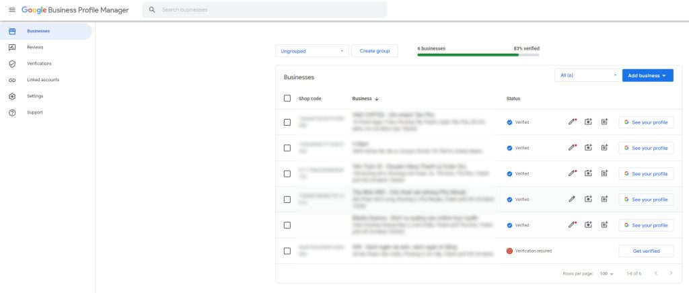
Task: Create a post for the first business row
Action: [605, 122]
